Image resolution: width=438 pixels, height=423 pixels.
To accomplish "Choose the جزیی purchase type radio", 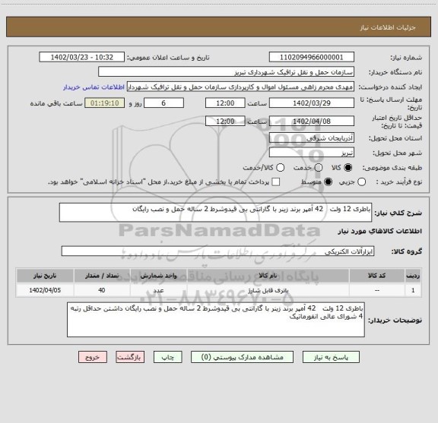I will tap(362, 182).
